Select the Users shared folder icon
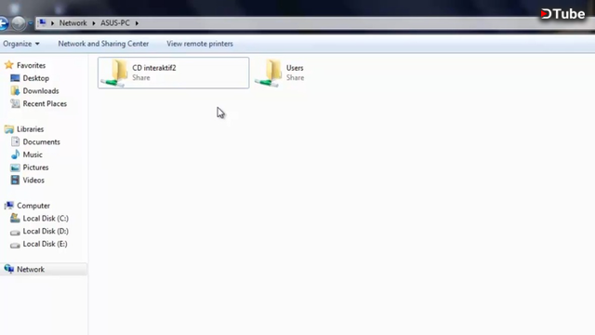Image resolution: width=595 pixels, height=335 pixels. point(269,73)
